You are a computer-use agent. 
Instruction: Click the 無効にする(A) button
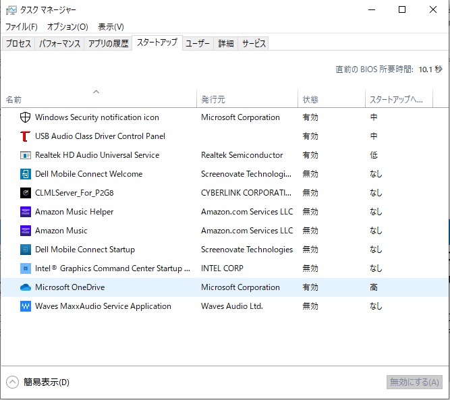[x=414, y=382]
